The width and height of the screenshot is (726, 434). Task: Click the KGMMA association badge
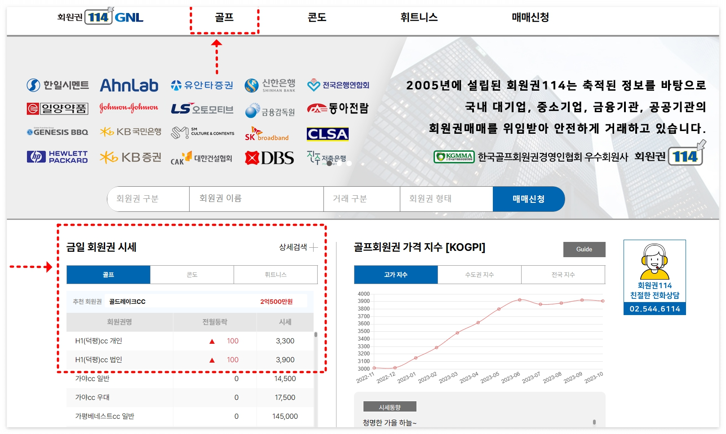454,157
